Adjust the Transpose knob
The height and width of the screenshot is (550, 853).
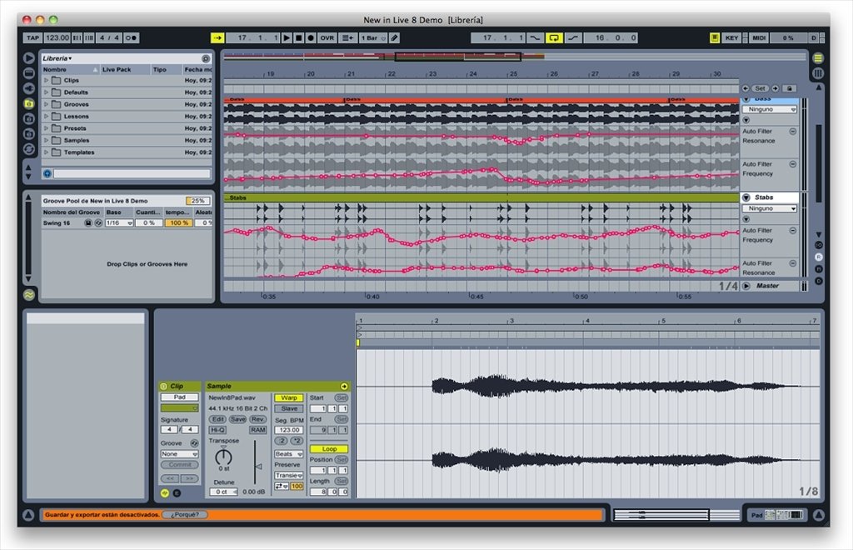tap(223, 457)
